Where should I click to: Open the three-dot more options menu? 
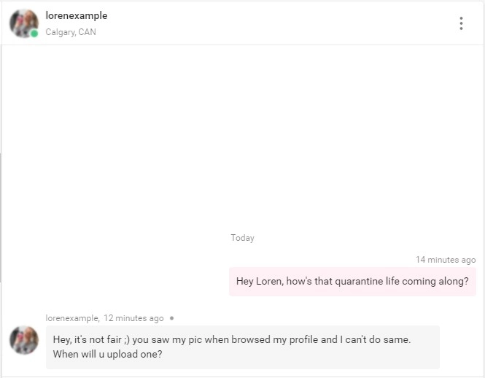click(x=461, y=23)
